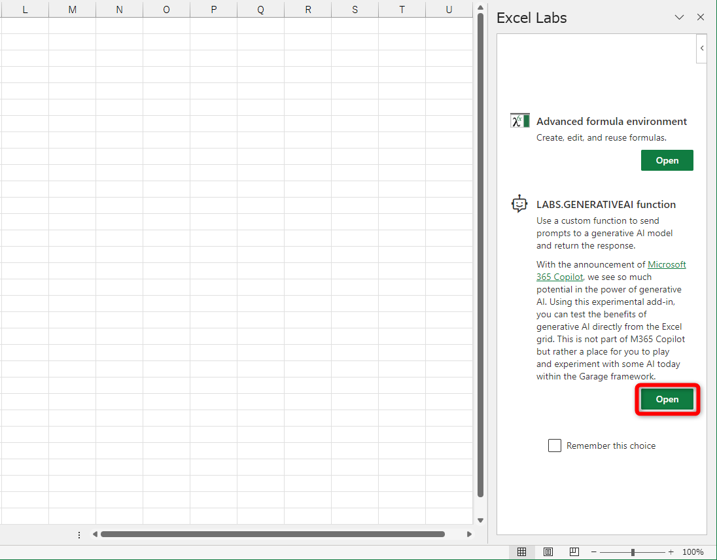Switch to Normal view in status bar
Screen dimensions: 717x560
click(x=522, y=551)
